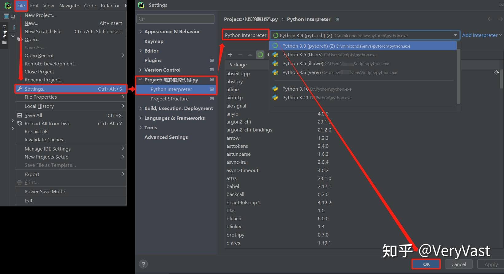Collapse the Project tree node
504x274 pixels.
point(140,80)
